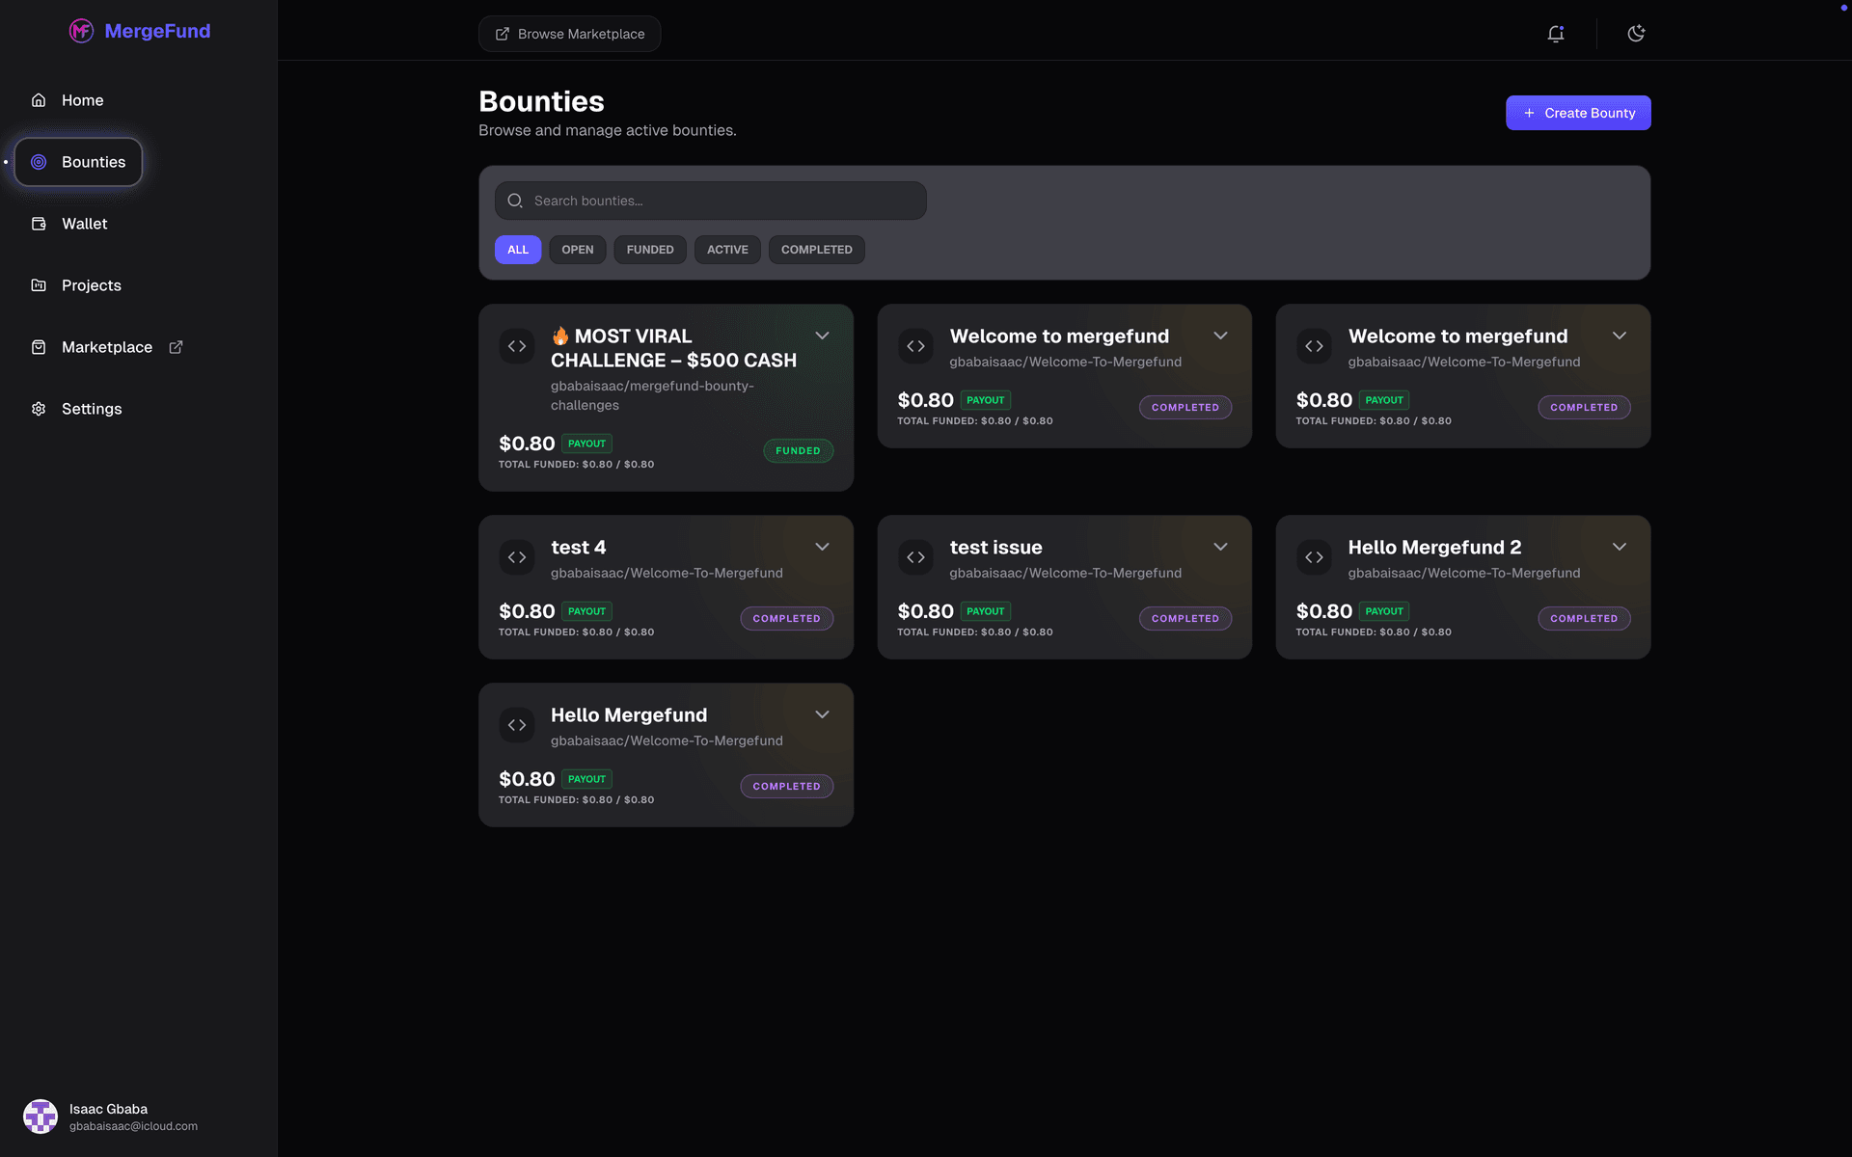Go to Home in the sidebar
The image size is (1852, 1157).
point(82,99)
